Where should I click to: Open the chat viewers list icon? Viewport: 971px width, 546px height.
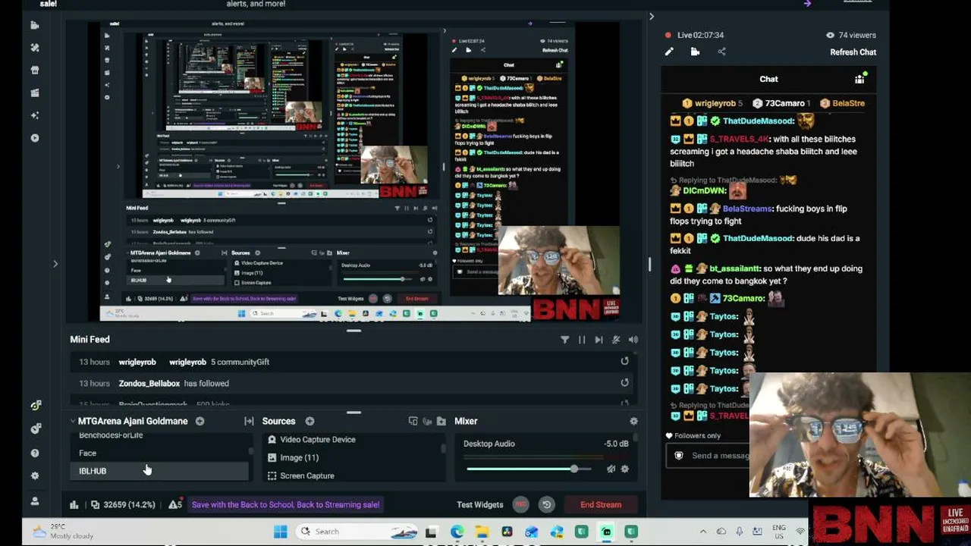(859, 78)
